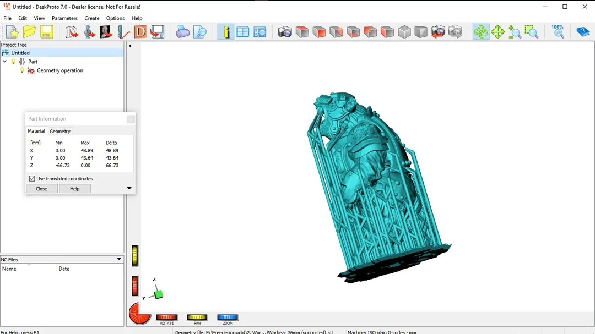Viewport: 595px width, 334px height.
Task: Click the vertical red rotate thumbwheel
Action: 135,286
